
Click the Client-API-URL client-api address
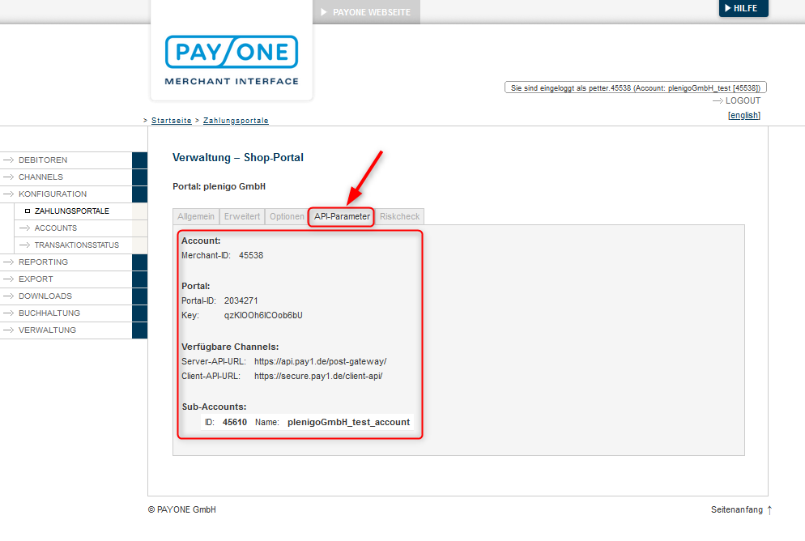318,376
